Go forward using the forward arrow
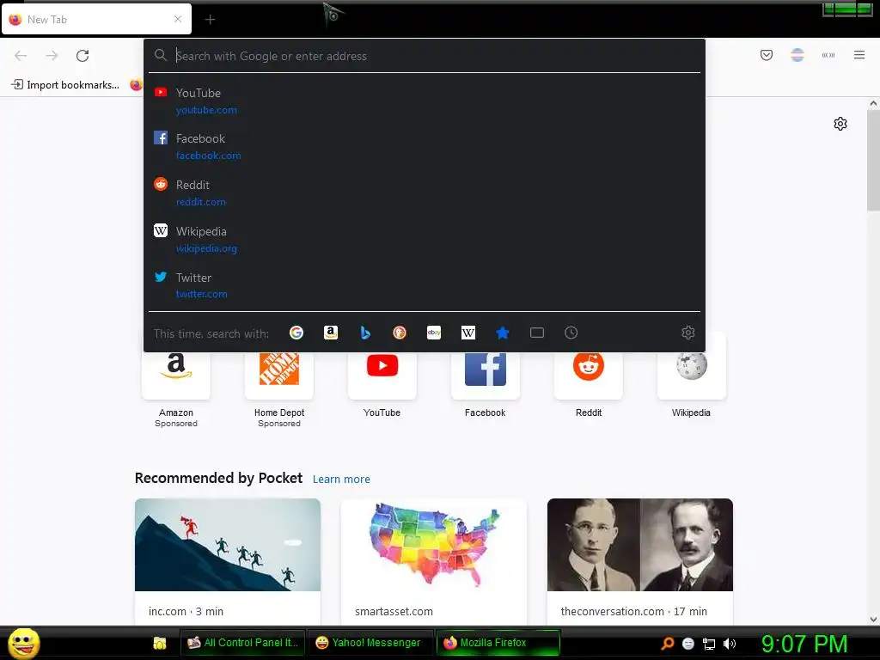Viewport: 880px width, 660px height. tap(52, 56)
